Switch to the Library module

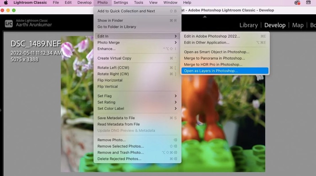click(x=248, y=25)
